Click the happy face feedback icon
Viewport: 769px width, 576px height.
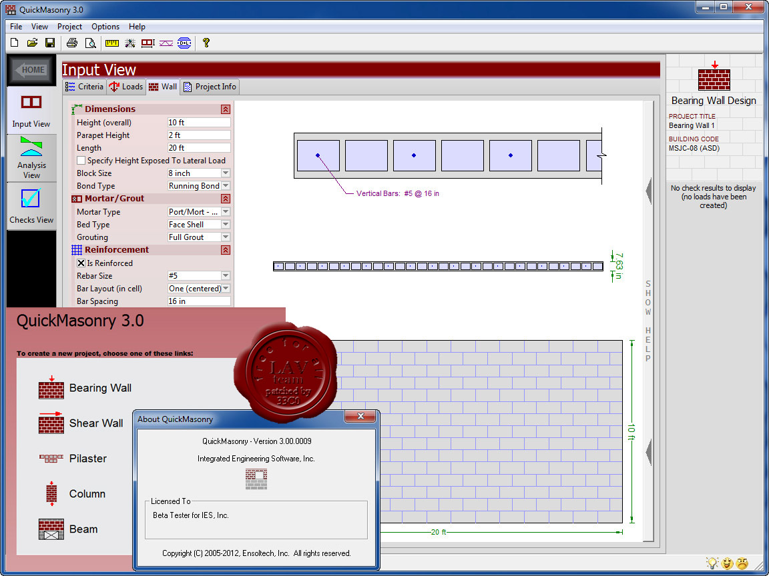coord(728,563)
